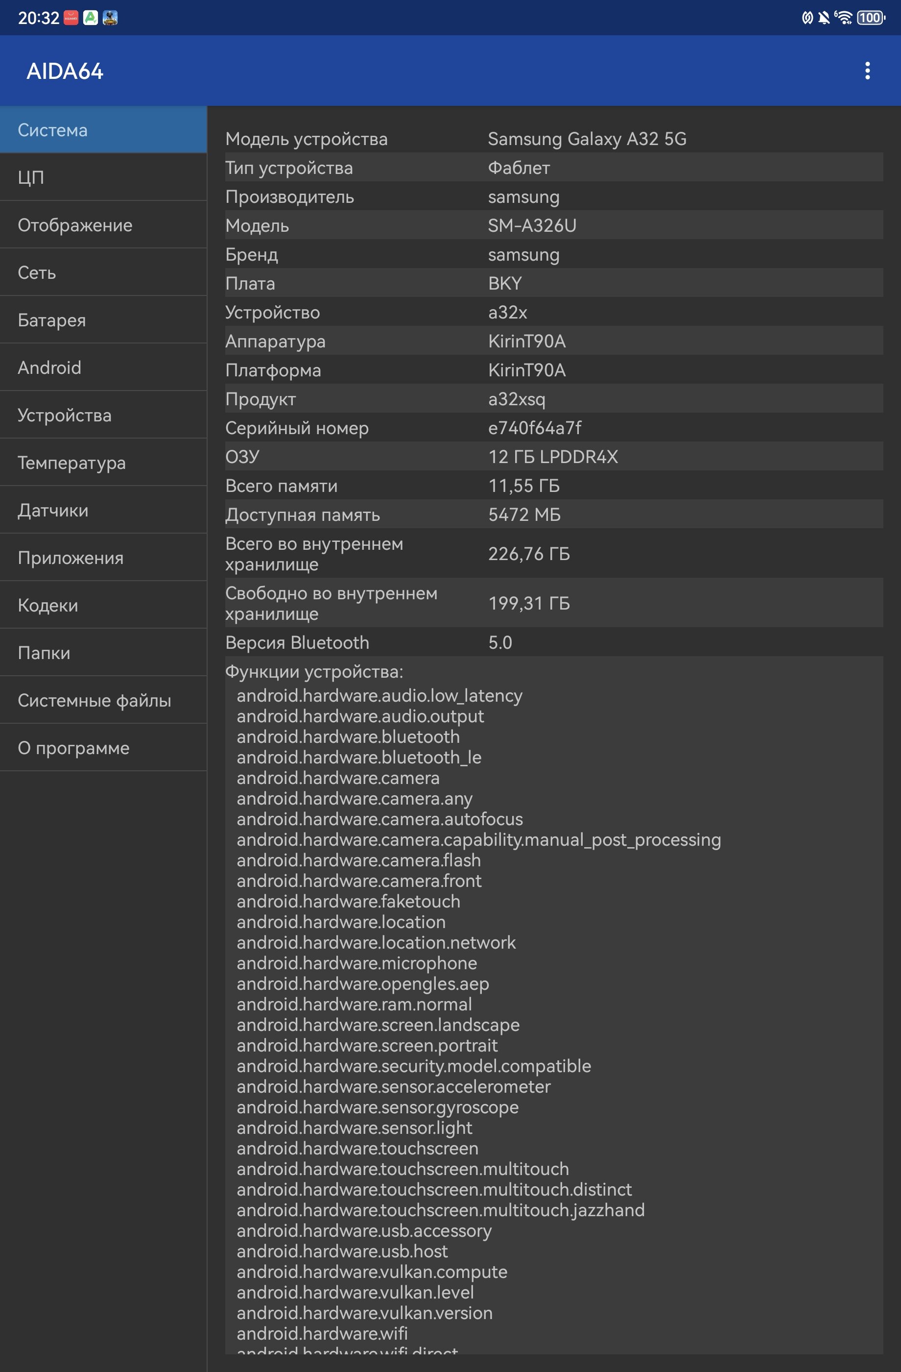Viewport: 901px width, 1372px height.
Task: Tap the vibration status icon
Action: tap(807, 18)
